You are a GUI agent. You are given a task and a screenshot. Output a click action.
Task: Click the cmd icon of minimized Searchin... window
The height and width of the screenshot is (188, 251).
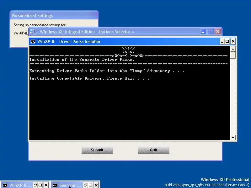pyautogui.click(x=55, y=185)
